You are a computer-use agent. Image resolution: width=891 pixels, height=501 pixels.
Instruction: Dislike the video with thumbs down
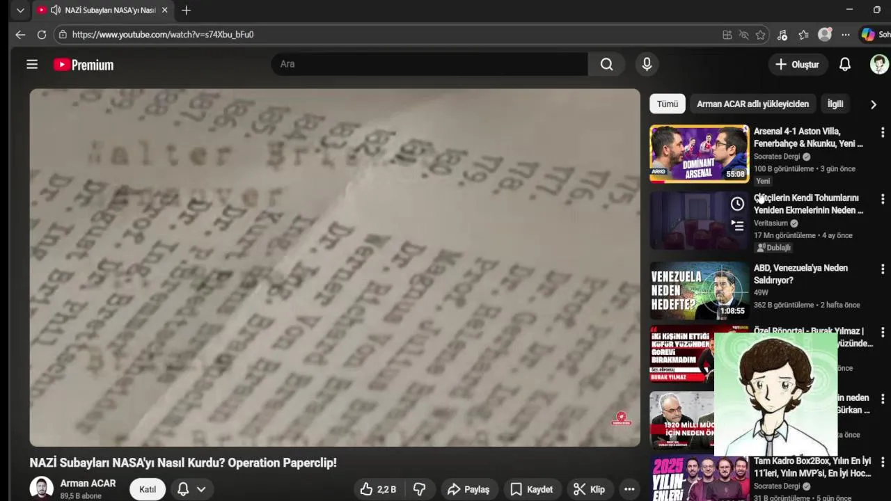[419, 489]
